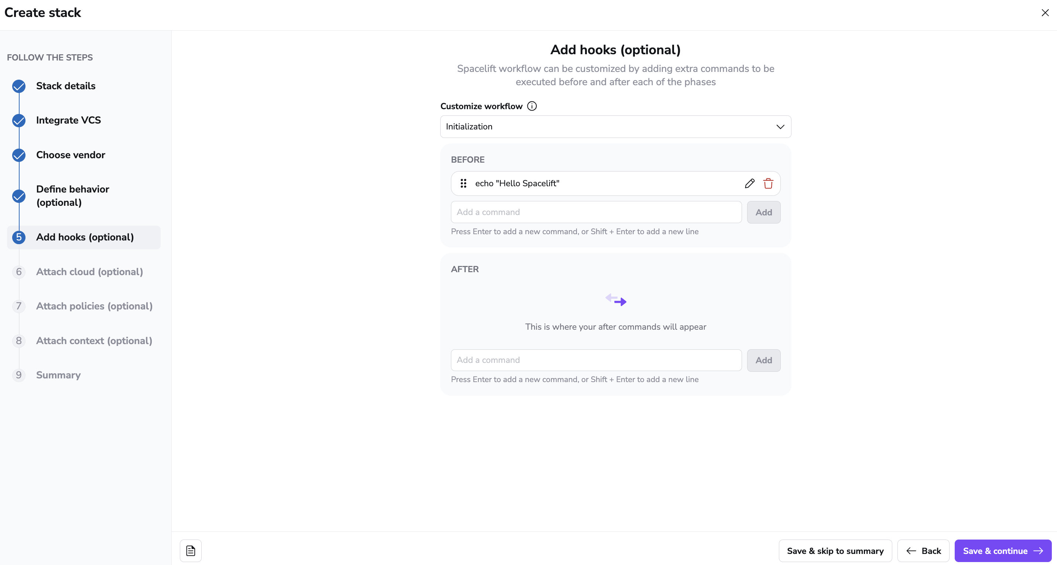Open Define behavior (optional) step
This screenshot has width=1057, height=565.
pyautogui.click(x=73, y=196)
